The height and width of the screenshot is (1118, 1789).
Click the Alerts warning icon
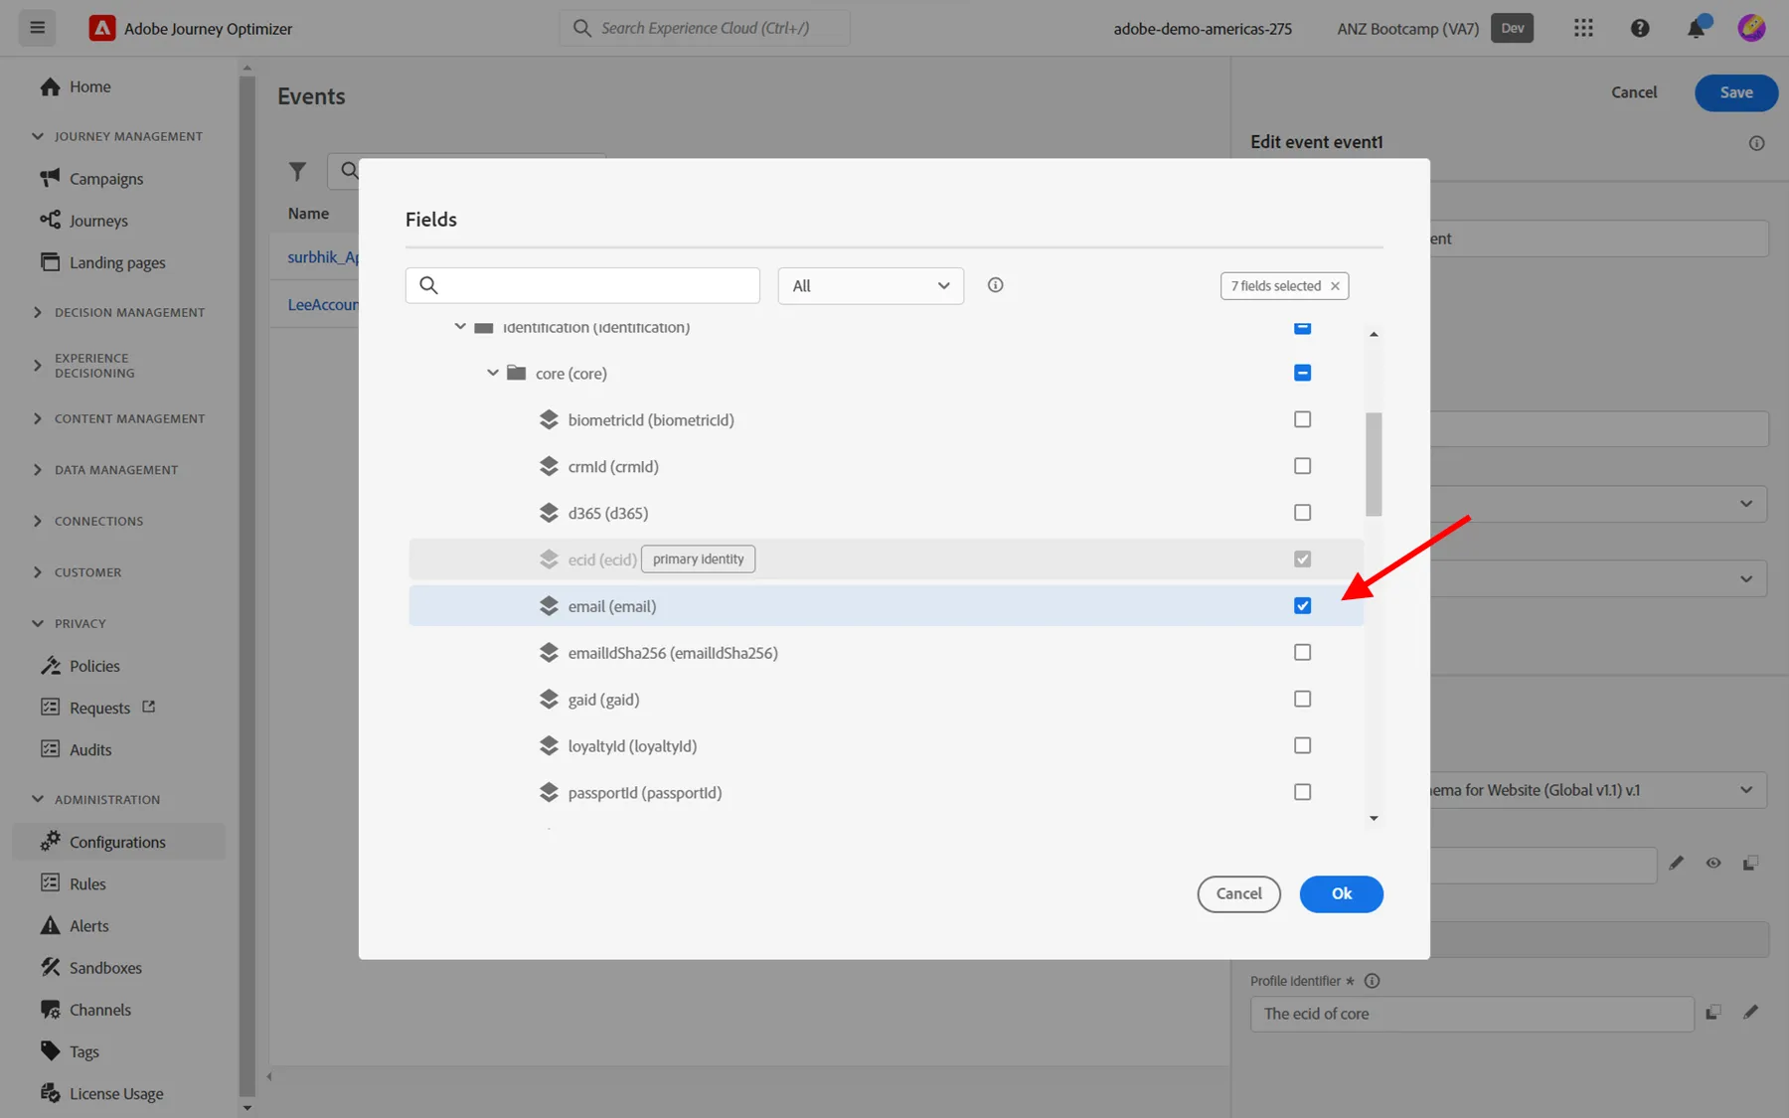point(50,925)
